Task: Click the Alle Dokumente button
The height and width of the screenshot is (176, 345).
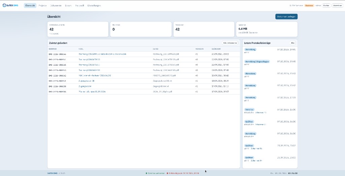Action: (230, 43)
